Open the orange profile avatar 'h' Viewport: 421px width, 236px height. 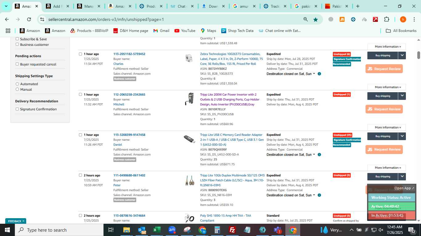click(x=403, y=19)
